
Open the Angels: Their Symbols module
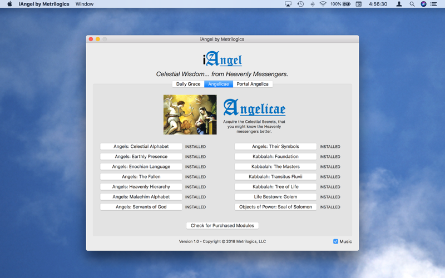275,146
